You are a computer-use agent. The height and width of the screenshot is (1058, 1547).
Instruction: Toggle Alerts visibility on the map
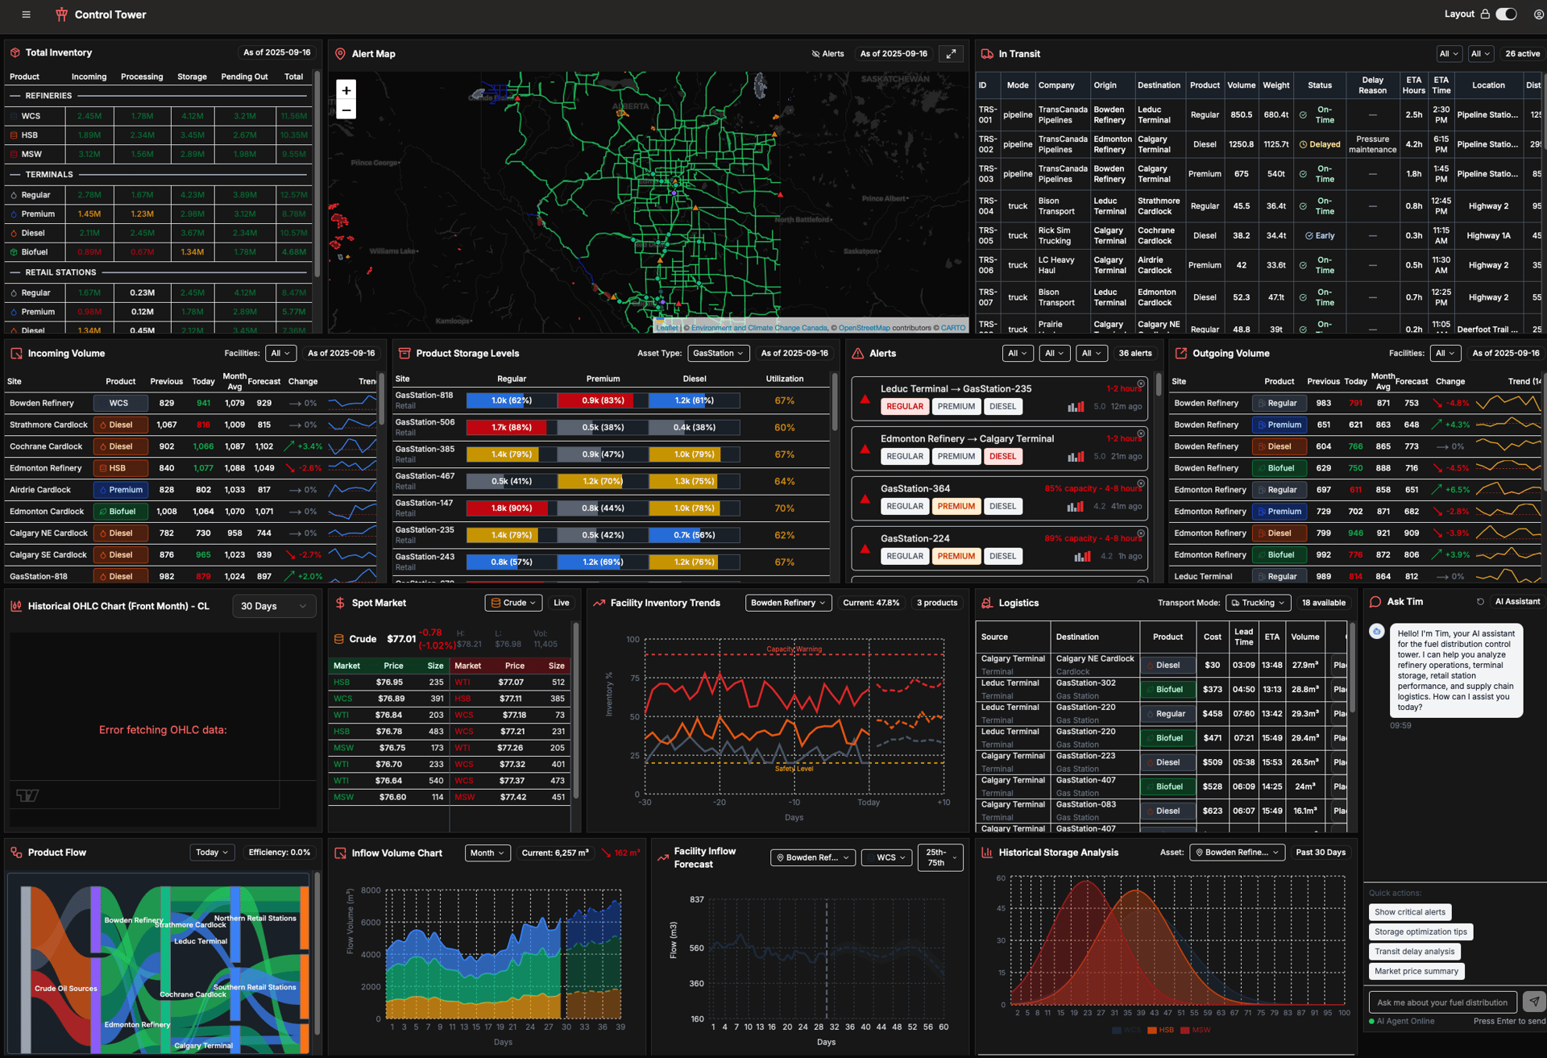click(827, 54)
